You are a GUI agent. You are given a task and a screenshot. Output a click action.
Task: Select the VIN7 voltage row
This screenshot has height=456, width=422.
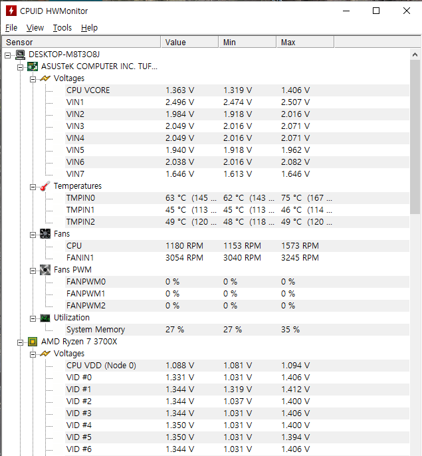pos(237,174)
